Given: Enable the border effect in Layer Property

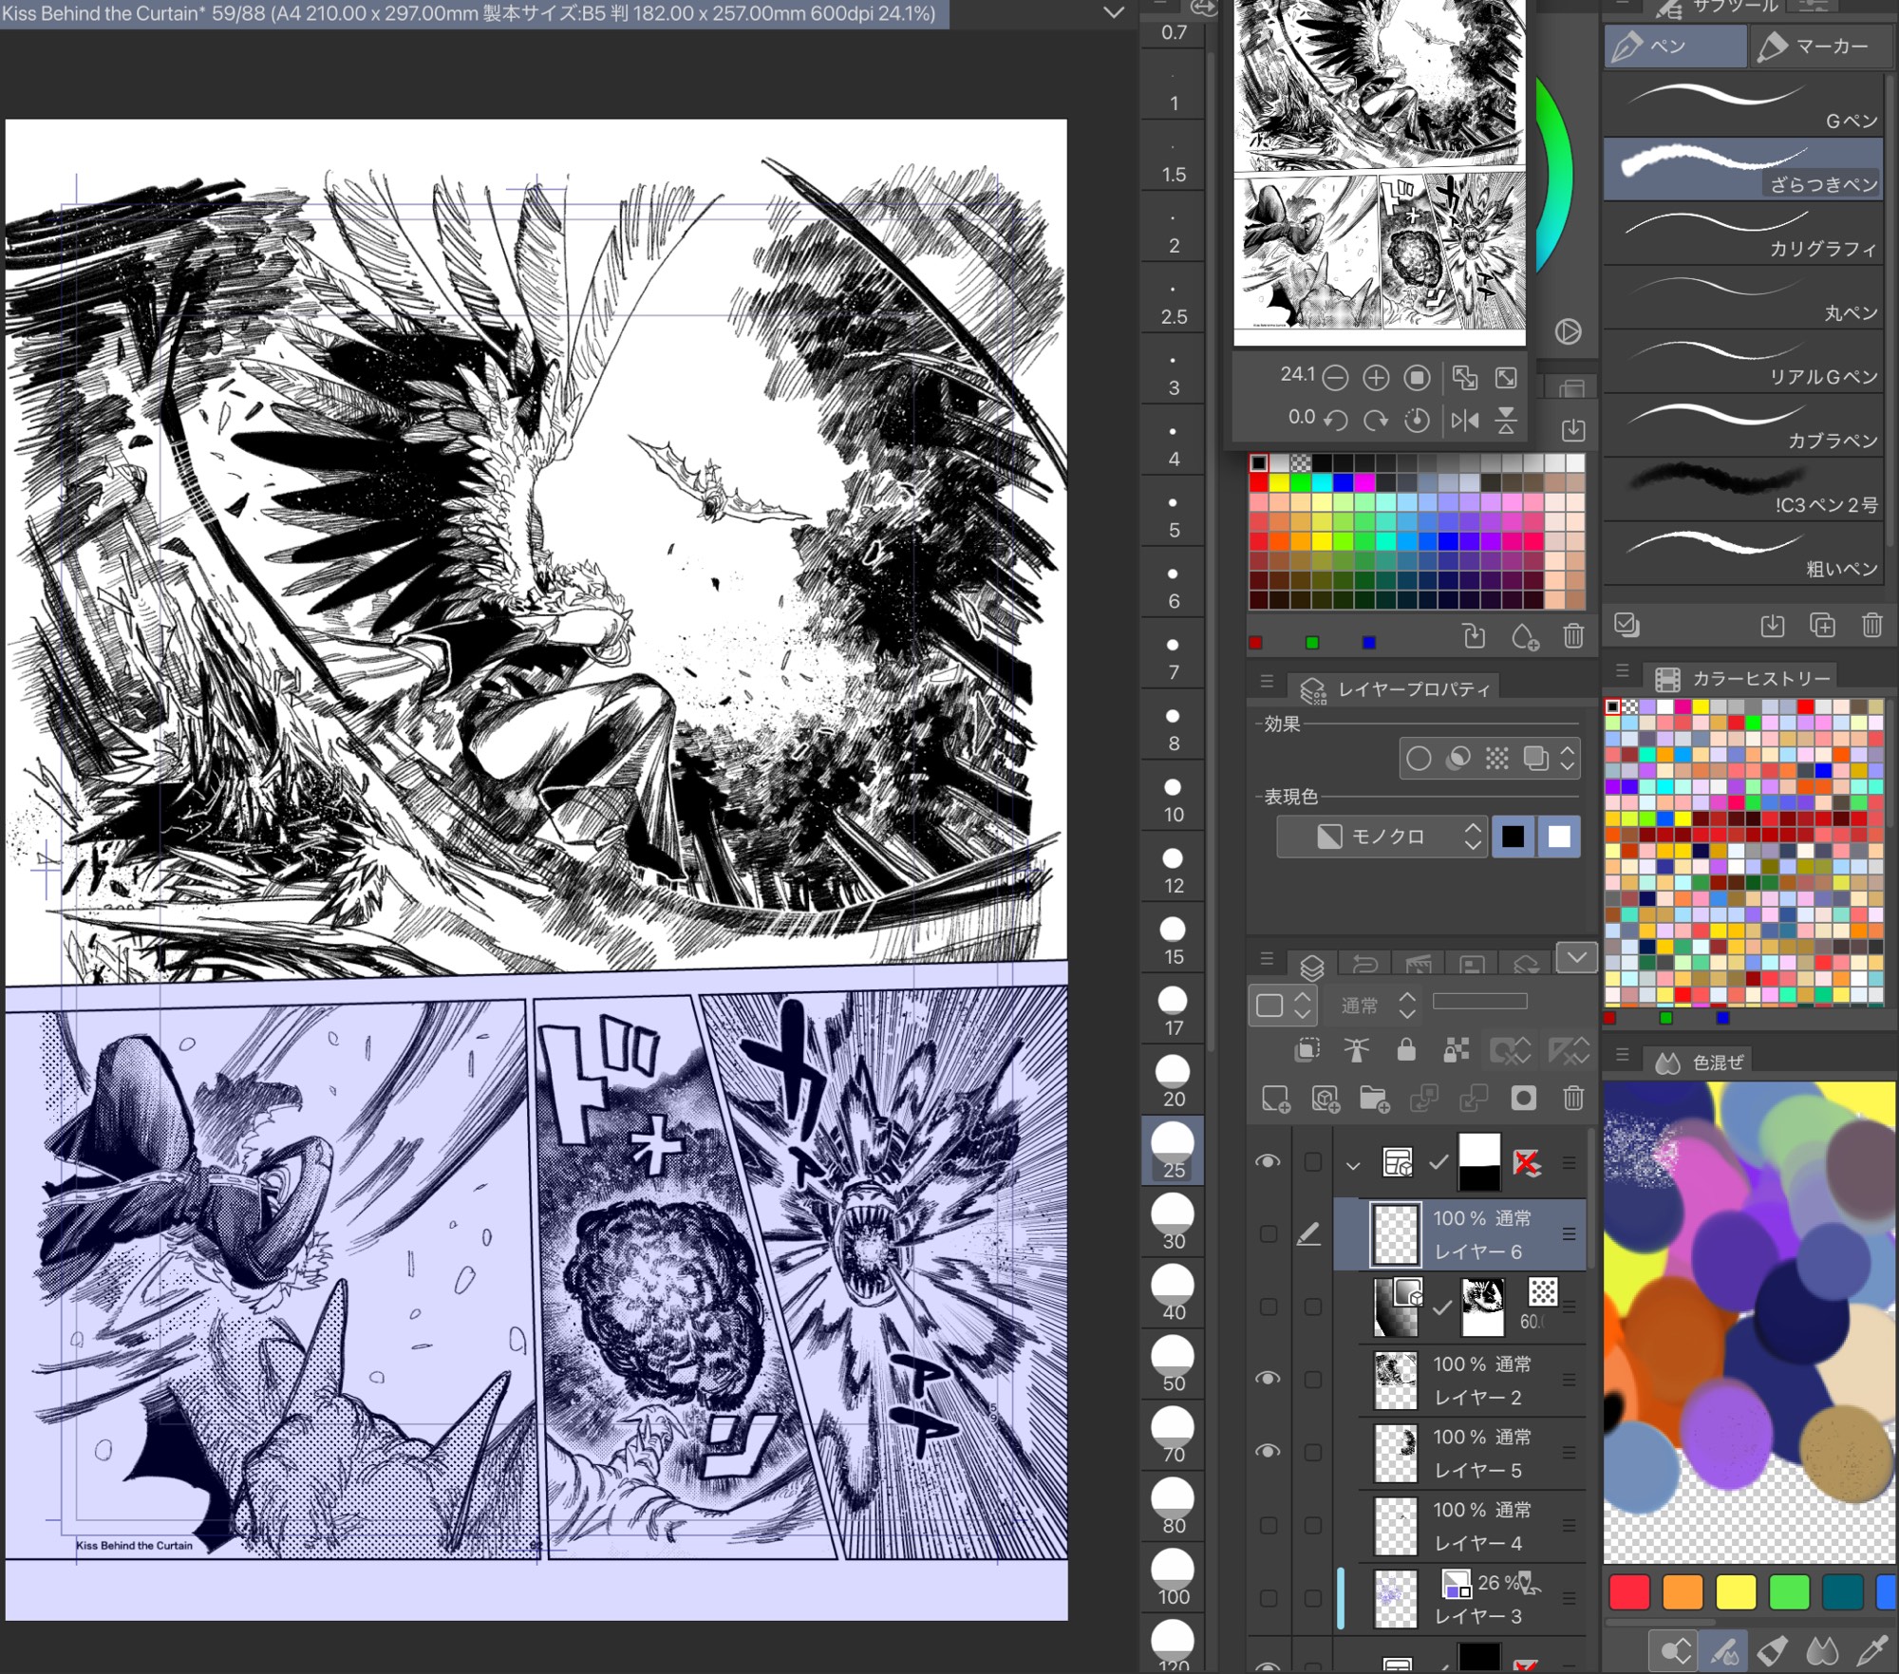Looking at the screenshot, I should point(1419,759).
